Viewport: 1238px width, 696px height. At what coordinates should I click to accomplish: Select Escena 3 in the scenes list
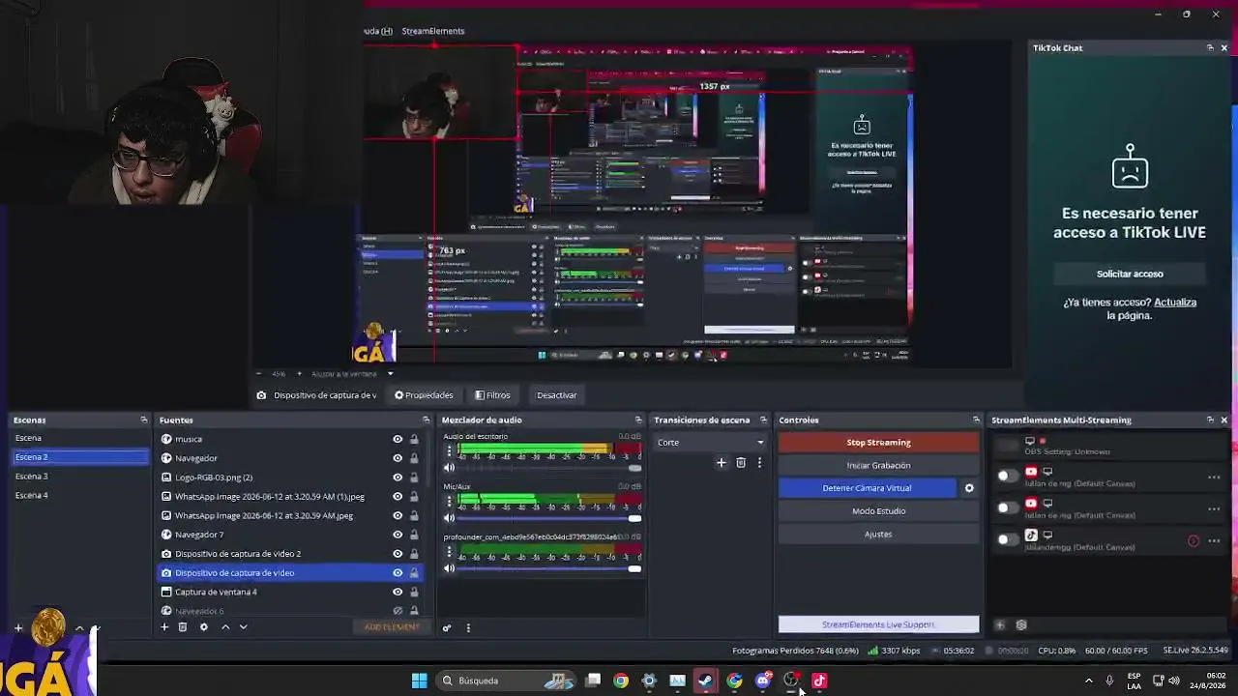pos(31,477)
